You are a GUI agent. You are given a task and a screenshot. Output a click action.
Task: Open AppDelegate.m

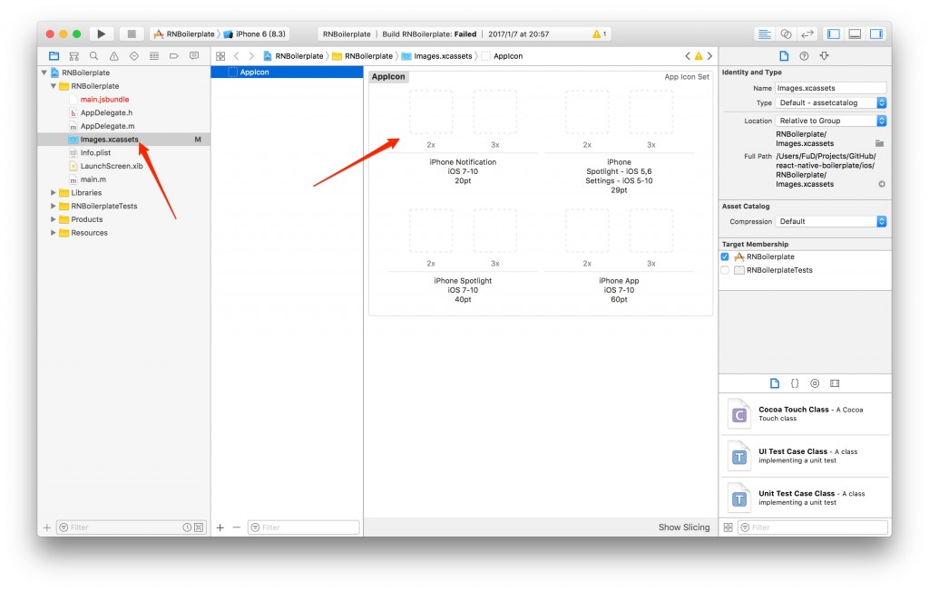coord(107,126)
